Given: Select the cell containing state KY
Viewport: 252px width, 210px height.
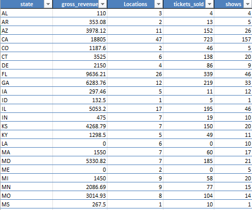Looking at the screenshot, I should 26,135.
